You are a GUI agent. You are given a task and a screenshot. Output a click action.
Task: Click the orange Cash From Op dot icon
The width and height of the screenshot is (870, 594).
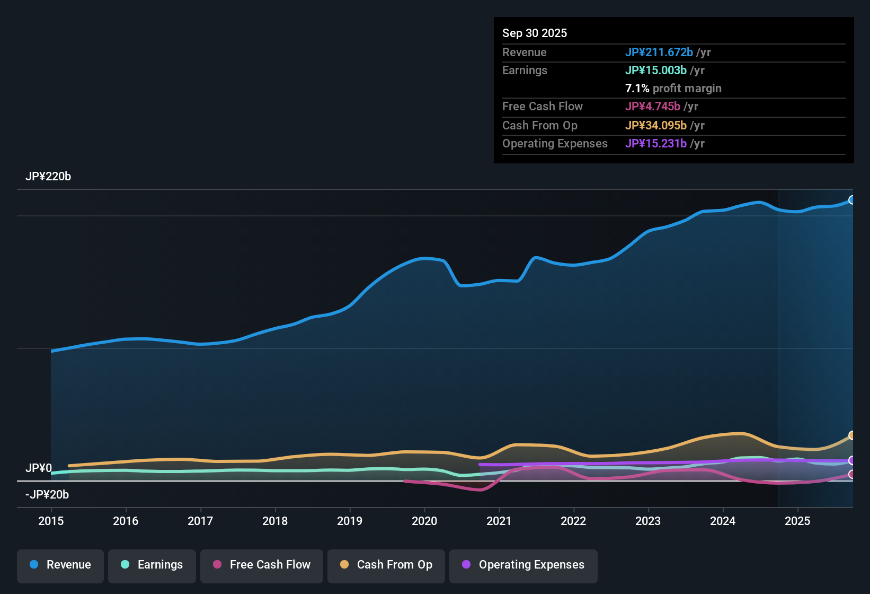tap(344, 565)
